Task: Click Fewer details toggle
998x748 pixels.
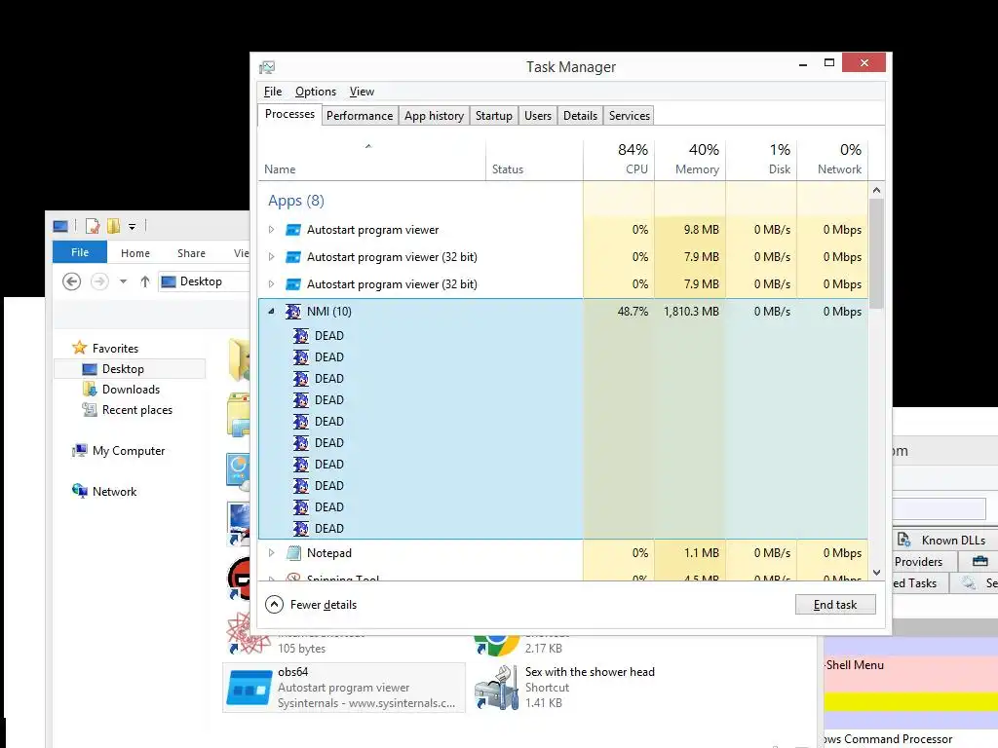Action: [311, 604]
